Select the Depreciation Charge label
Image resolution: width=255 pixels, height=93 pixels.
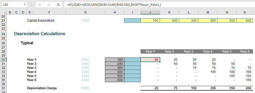point(42,88)
